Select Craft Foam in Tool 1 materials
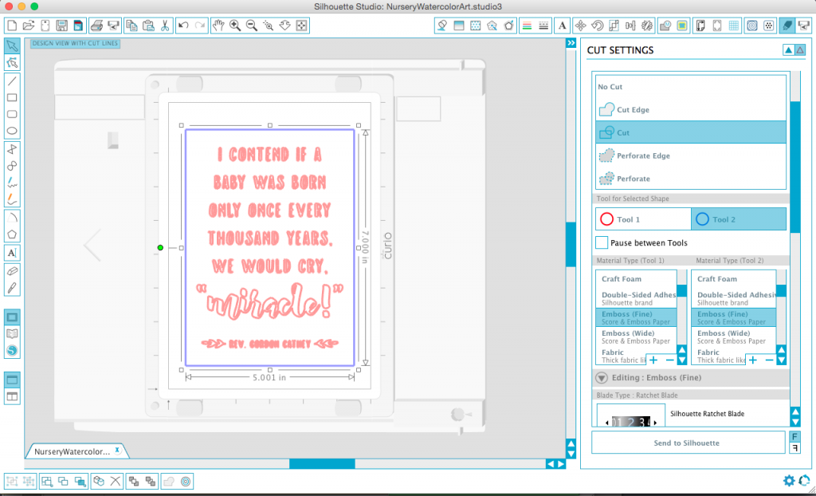Screen dimensions: 816x496 (x=636, y=279)
